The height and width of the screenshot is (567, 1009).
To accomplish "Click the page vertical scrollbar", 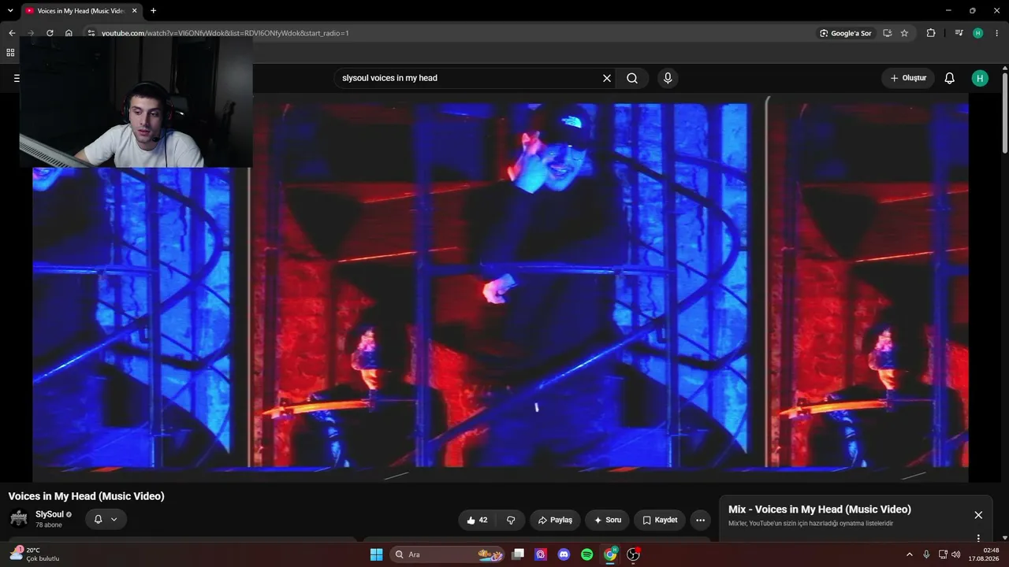I will click(x=1005, y=114).
